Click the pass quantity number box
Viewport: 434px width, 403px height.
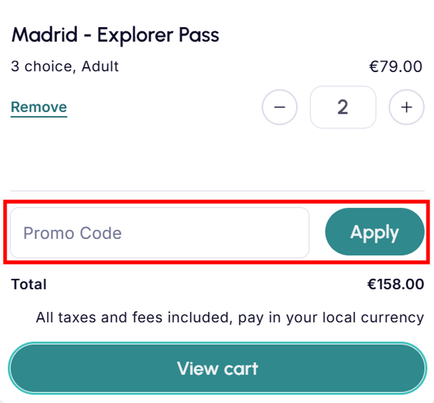[343, 107]
